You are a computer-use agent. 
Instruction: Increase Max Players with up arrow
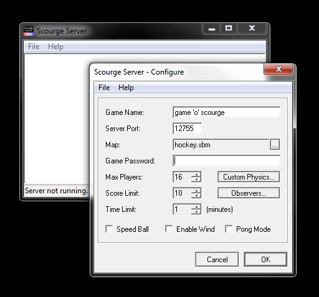(196, 175)
